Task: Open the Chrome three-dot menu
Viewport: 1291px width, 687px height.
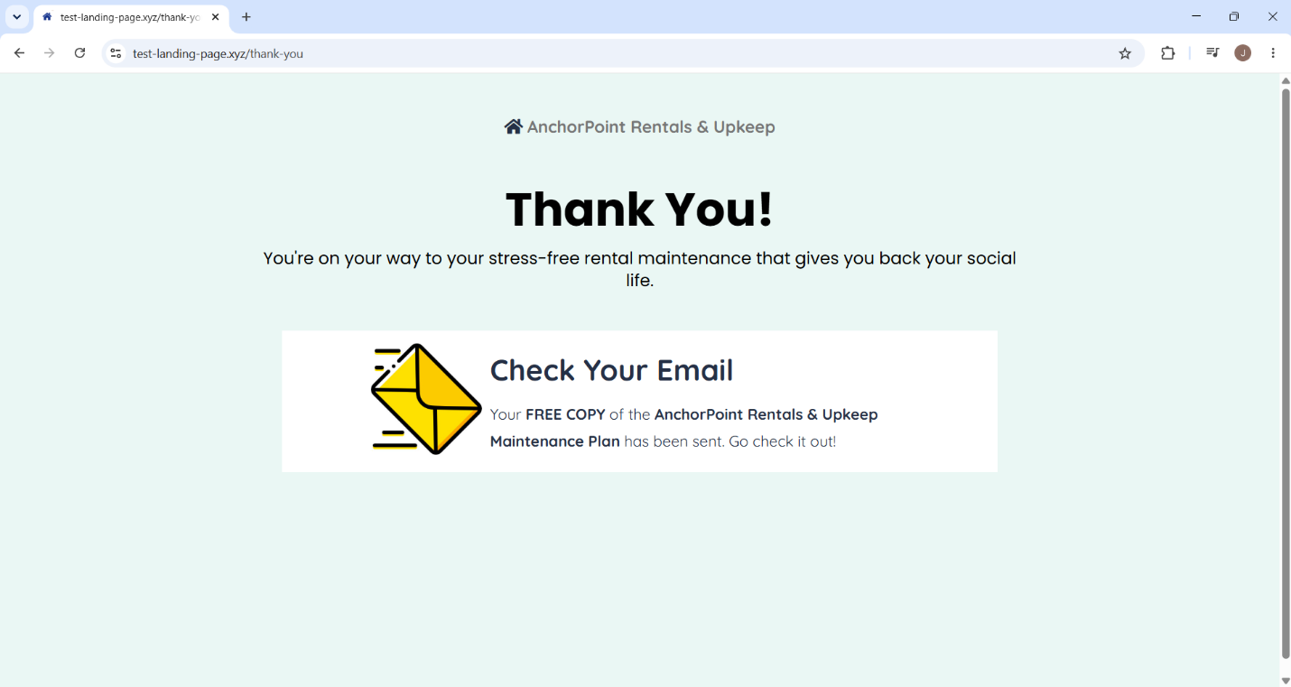Action: pyautogui.click(x=1273, y=53)
